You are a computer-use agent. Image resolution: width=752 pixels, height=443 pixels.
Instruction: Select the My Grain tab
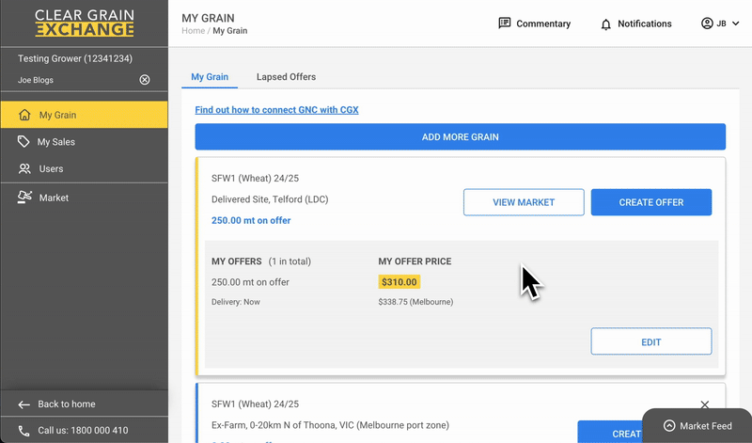point(210,77)
